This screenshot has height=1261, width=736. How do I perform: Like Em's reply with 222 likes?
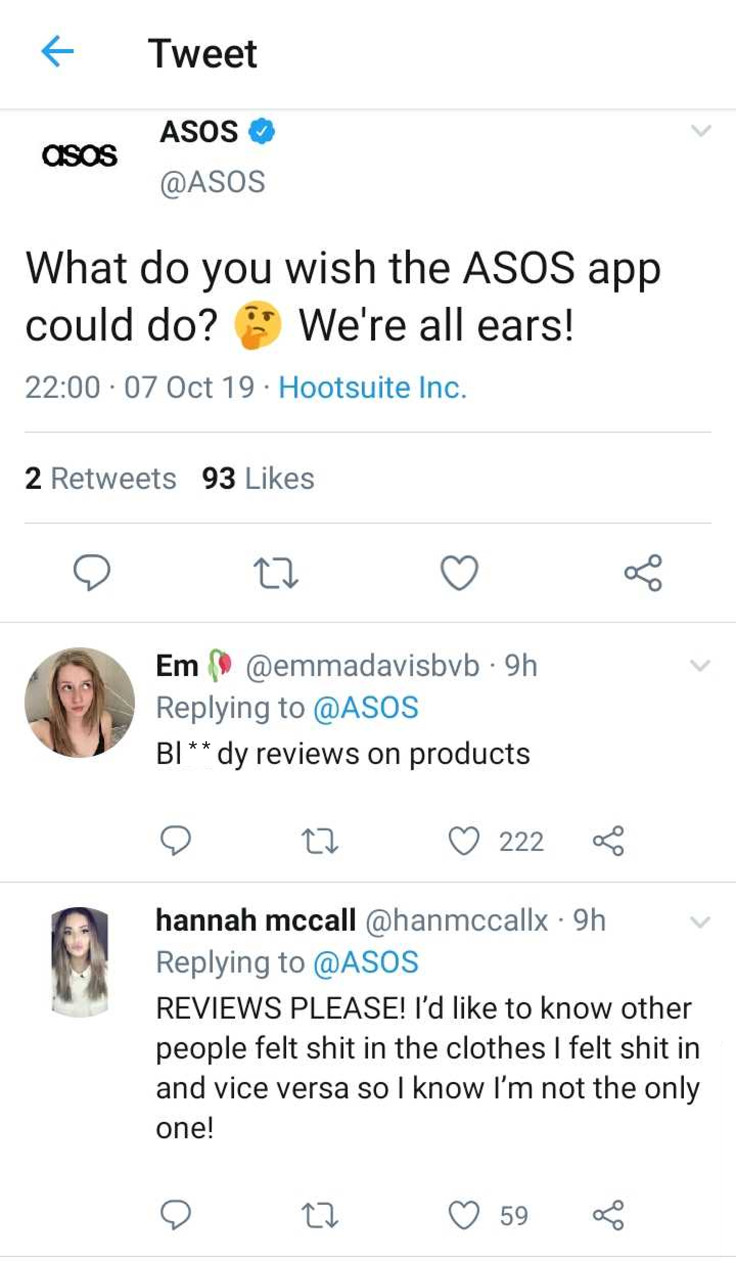[464, 841]
